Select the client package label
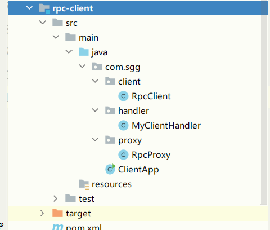This screenshot has height=230, width=270. click(x=129, y=82)
